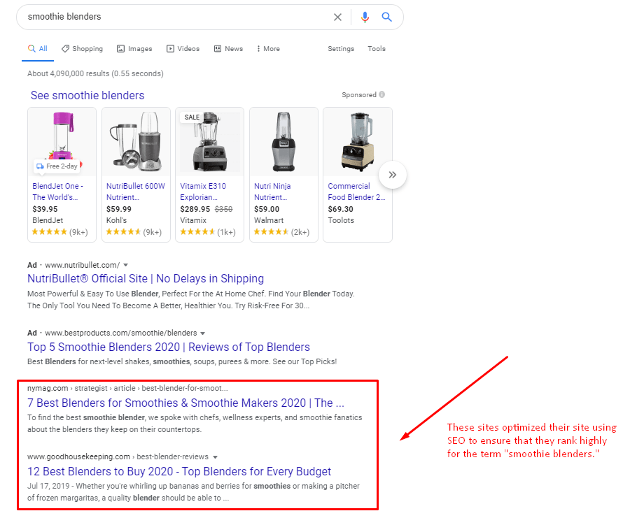
Task: Open the Shopping search tab
Action: (x=82, y=49)
